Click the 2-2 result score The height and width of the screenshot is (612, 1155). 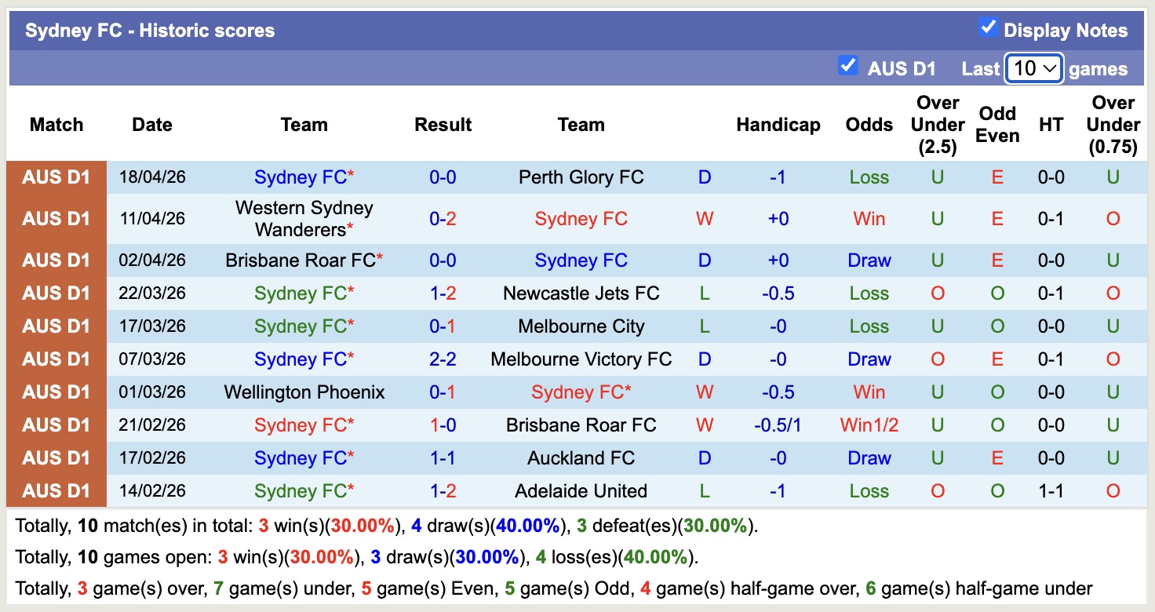(x=443, y=359)
